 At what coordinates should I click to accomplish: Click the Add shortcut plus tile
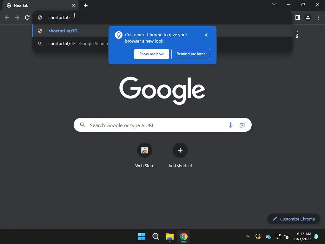(x=180, y=150)
